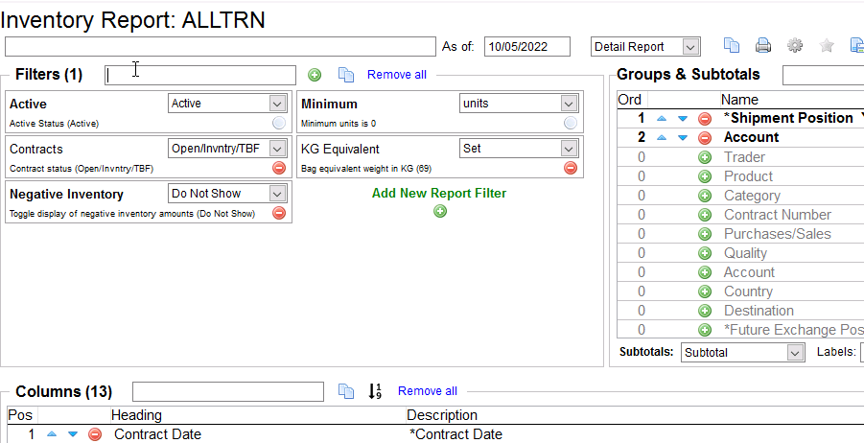The image size is (864, 443).
Task: Click the As of date field
Action: click(x=527, y=47)
